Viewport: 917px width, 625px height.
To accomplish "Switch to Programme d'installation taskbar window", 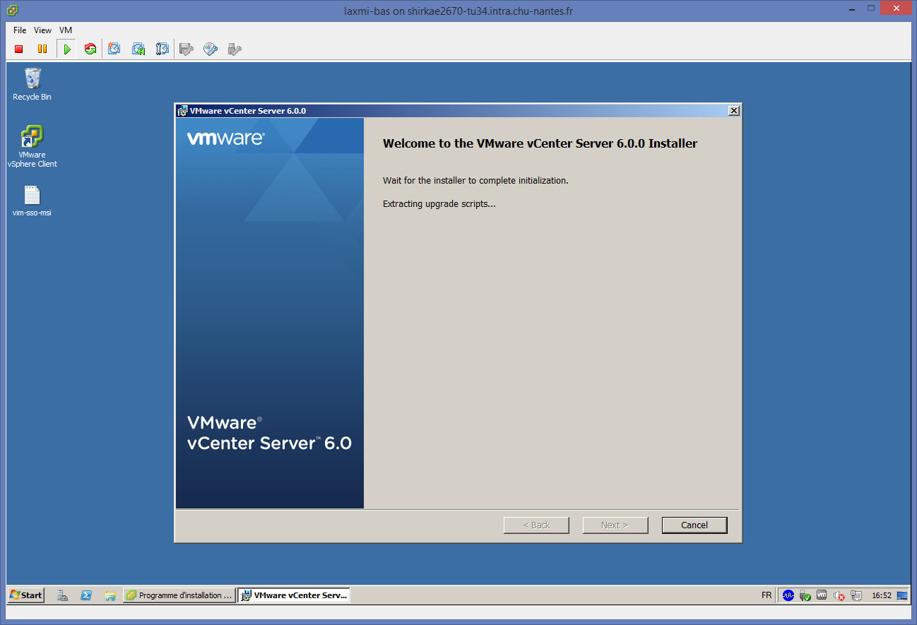I will pos(179,595).
